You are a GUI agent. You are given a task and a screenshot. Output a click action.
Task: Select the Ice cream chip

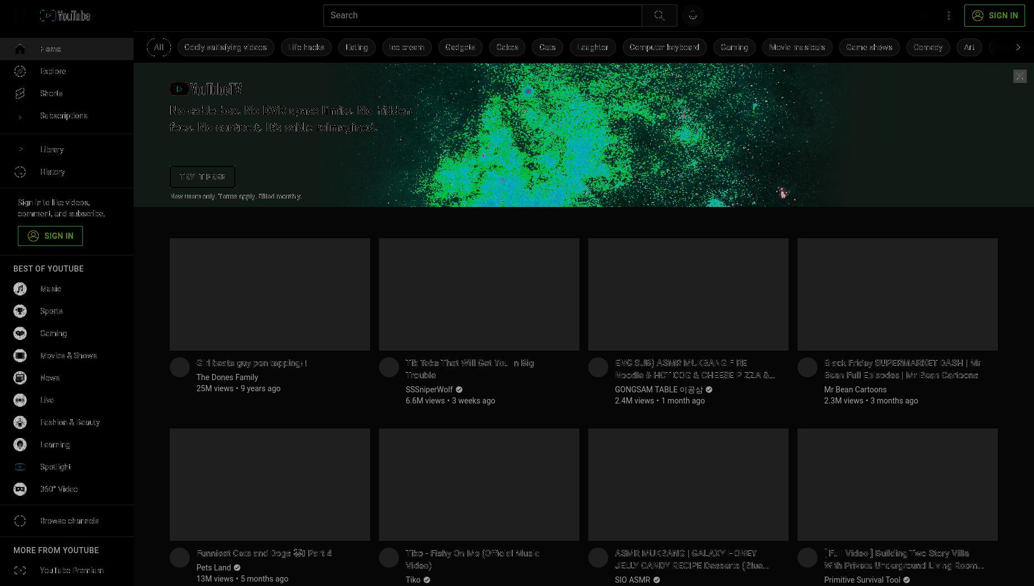click(x=407, y=47)
